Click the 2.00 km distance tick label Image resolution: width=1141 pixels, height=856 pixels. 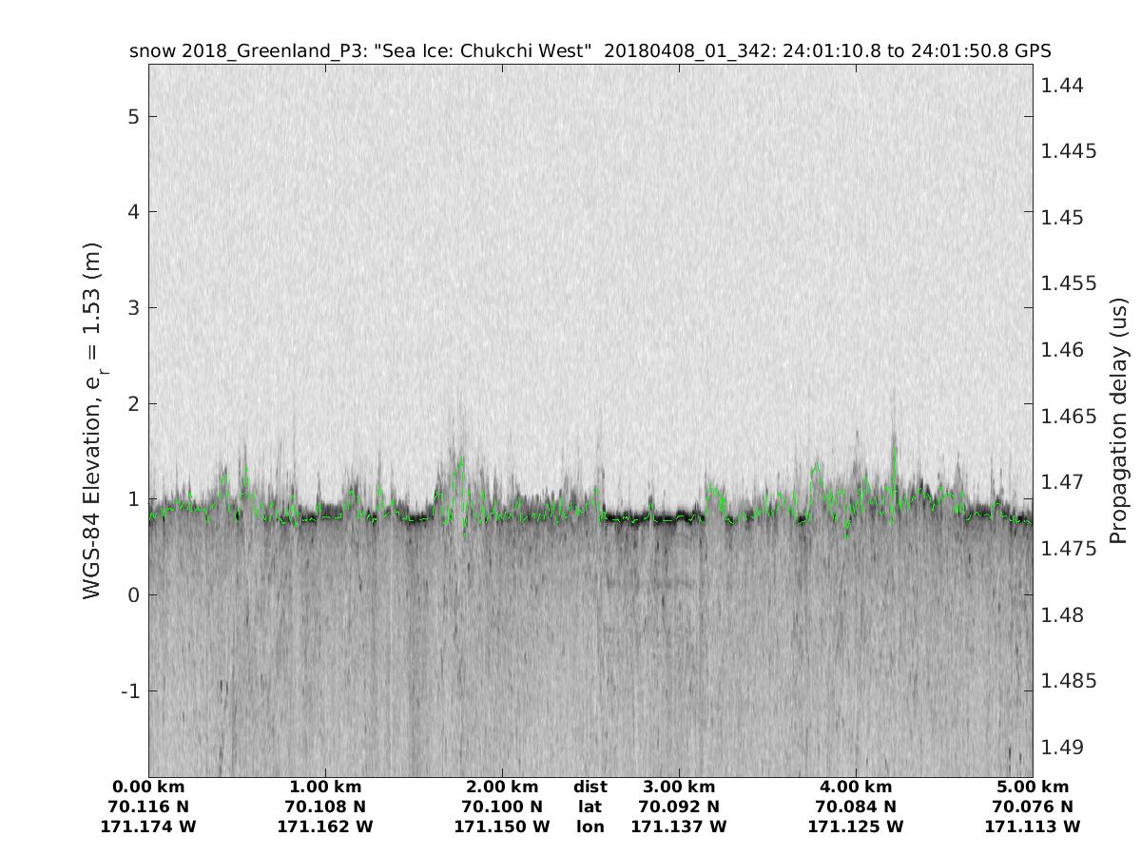tap(502, 788)
